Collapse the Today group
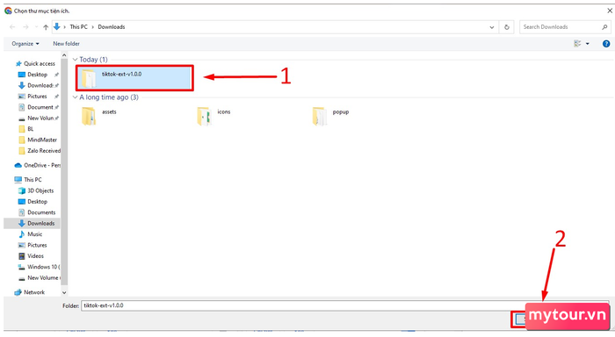615x337 pixels. tap(76, 60)
